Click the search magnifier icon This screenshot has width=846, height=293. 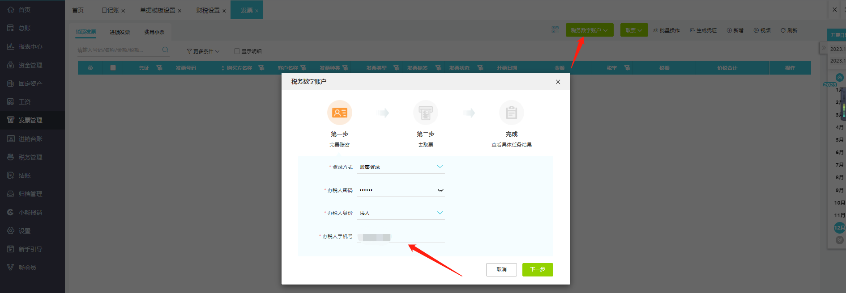point(165,50)
